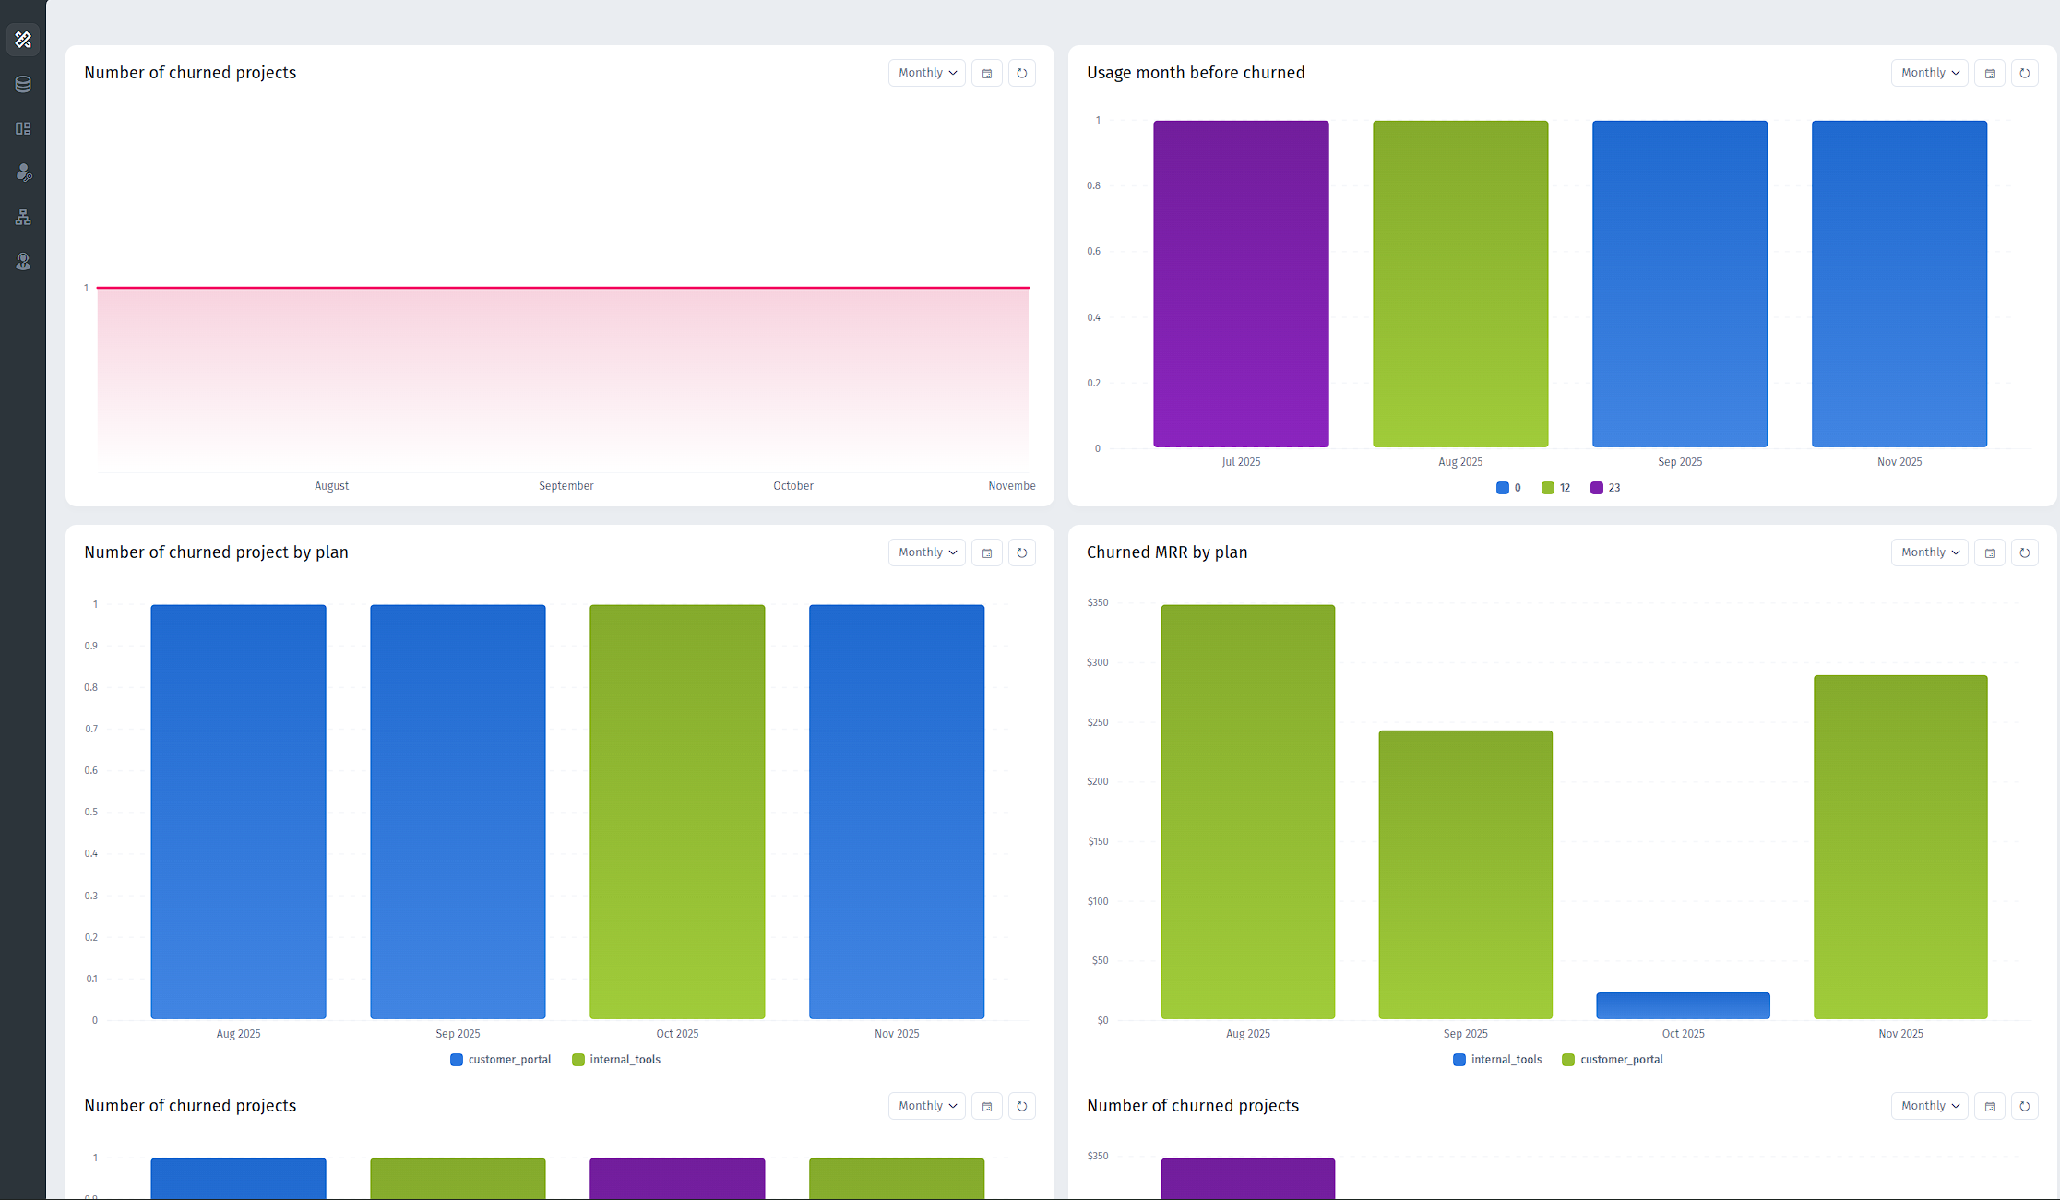Open calendar for Usage month before churned
This screenshot has height=1200, width=2060.
[1989, 73]
